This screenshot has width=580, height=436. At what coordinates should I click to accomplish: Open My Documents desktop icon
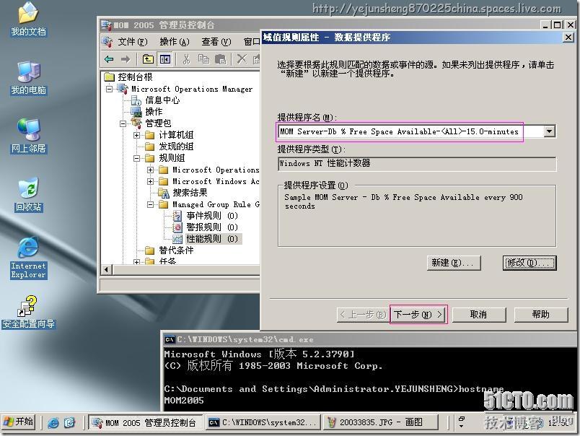coord(28,19)
